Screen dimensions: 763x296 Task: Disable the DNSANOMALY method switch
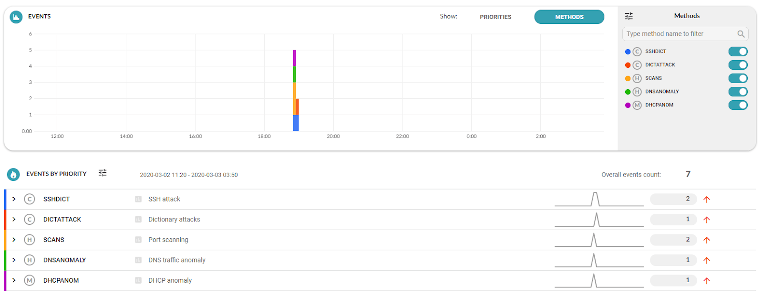(x=738, y=92)
